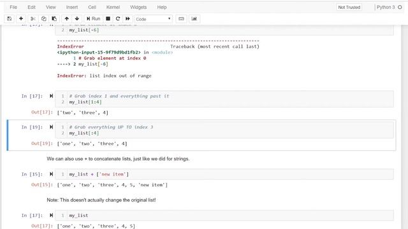408x229 pixels.
Task: Click the 'Traceback (most recent call last)' text
Action: pyautogui.click(x=215, y=46)
